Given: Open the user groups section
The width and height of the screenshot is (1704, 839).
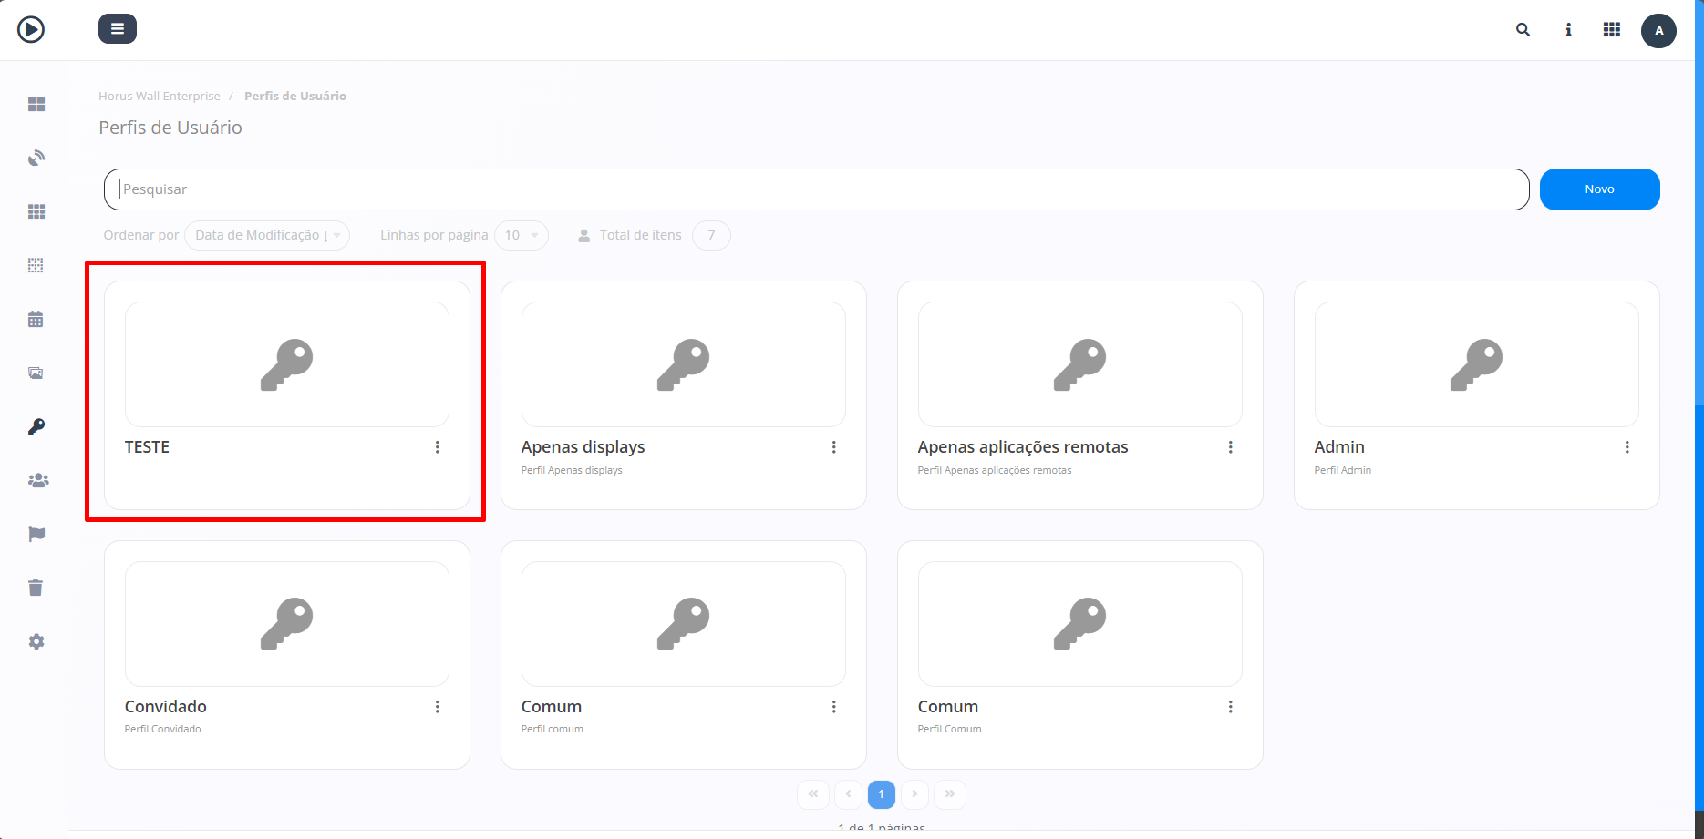Looking at the screenshot, I should tap(38, 480).
